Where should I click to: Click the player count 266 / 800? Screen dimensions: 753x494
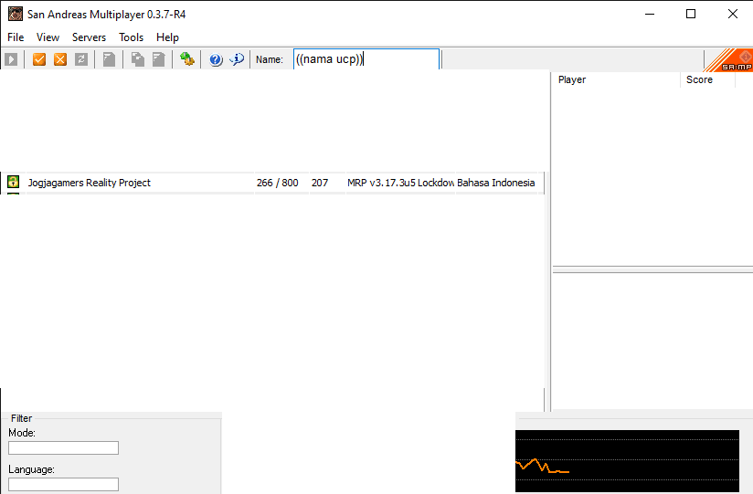[x=277, y=183]
